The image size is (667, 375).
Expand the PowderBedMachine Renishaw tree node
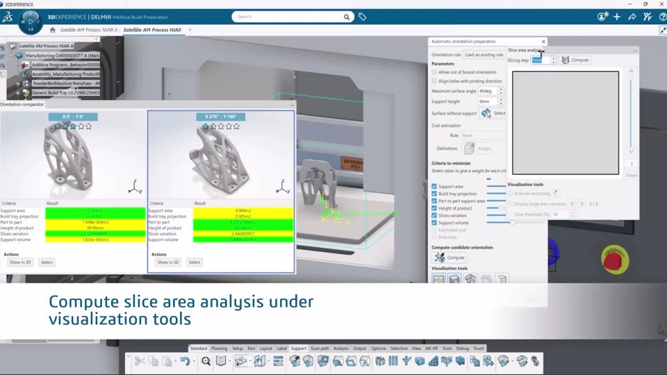[18, 83]
